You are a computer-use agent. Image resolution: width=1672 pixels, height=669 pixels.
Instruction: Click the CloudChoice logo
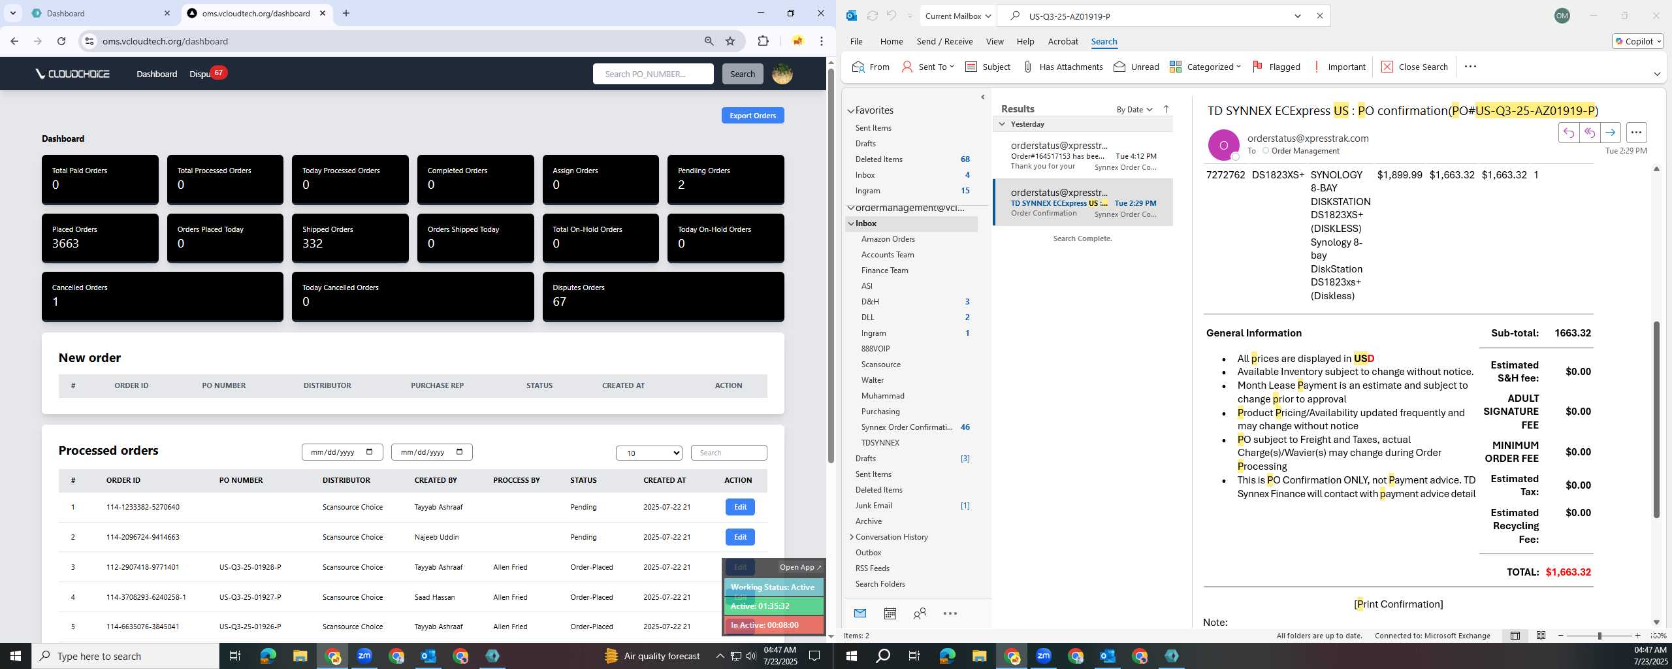click(x=72, y=74)
